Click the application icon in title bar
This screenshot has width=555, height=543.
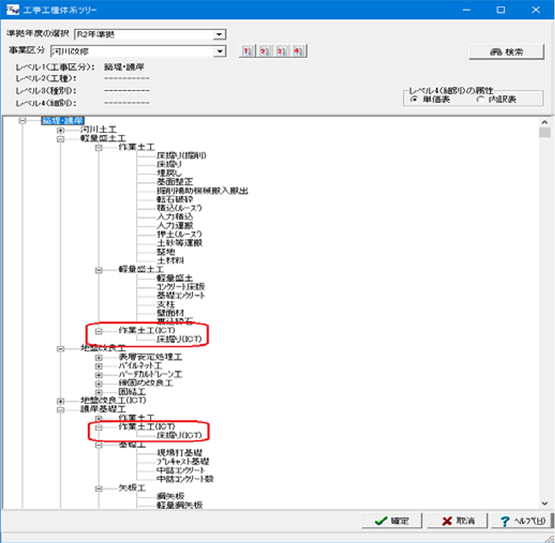(x=12, y=9)
